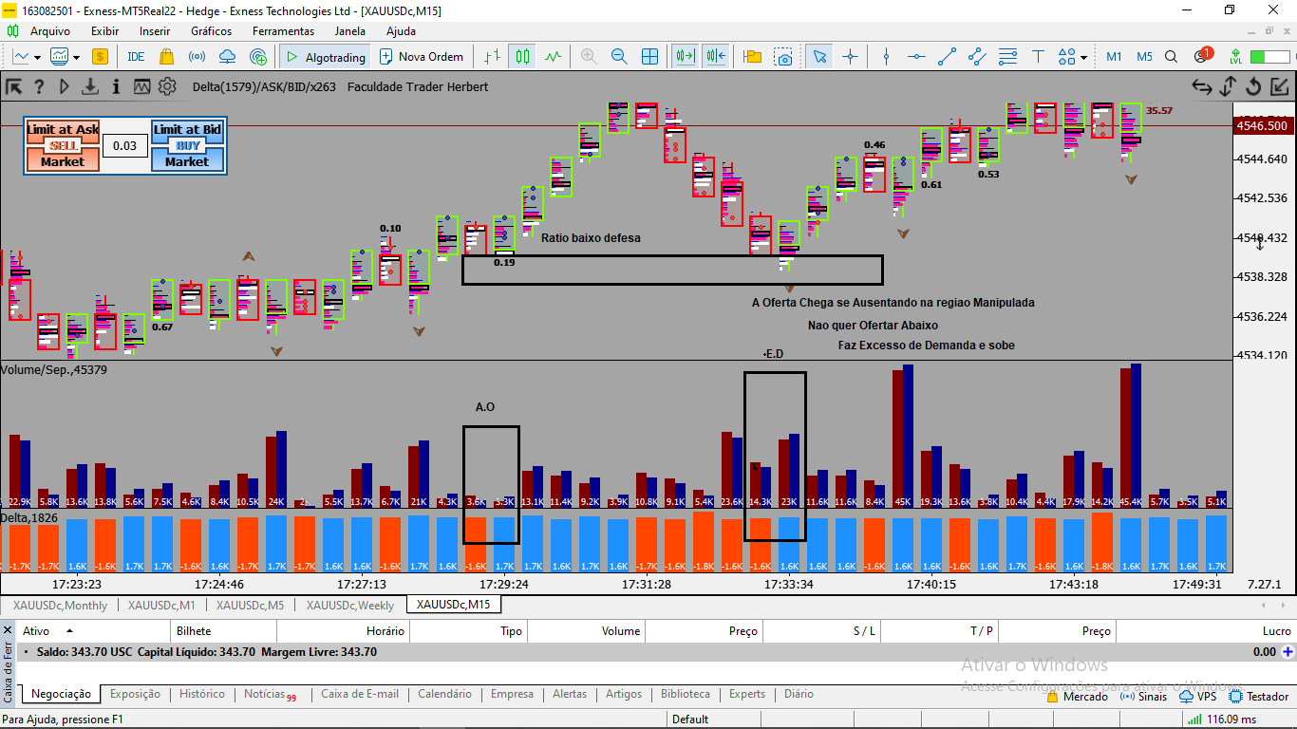
Task: Click the text label T tool
Action: [x=1038, y=57]
